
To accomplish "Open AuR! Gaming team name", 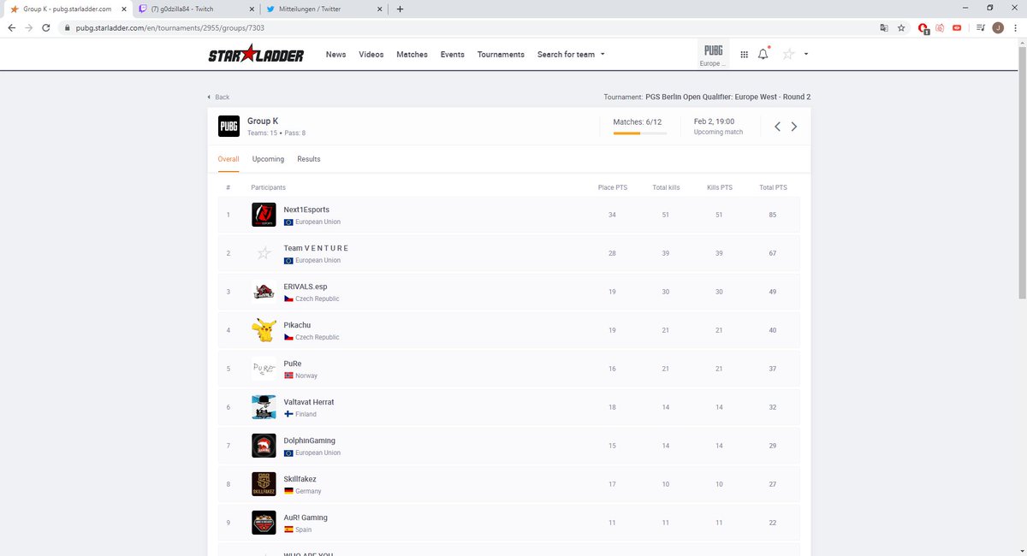I will (306, 518).
